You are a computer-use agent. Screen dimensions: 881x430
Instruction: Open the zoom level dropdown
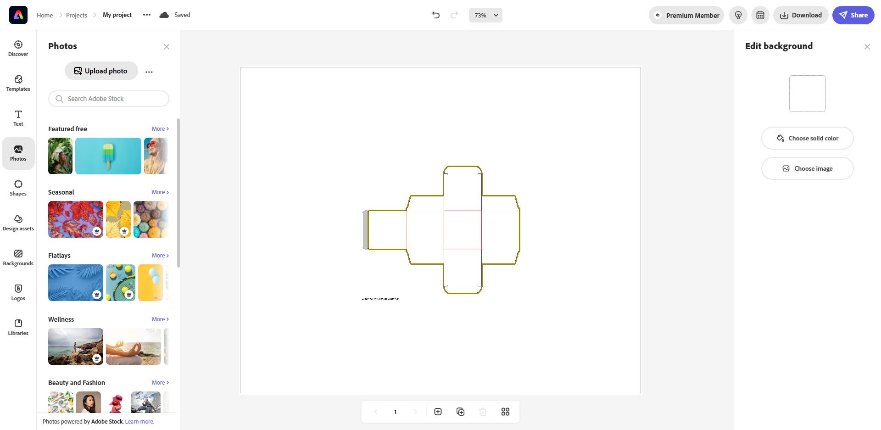(485, 15)
